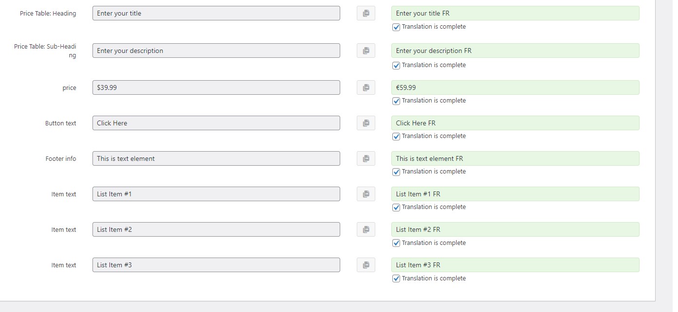Screen dimensions: 678x312
Task: Edit the Enter your title FR translation field
Action: click(x=515, y=13)
